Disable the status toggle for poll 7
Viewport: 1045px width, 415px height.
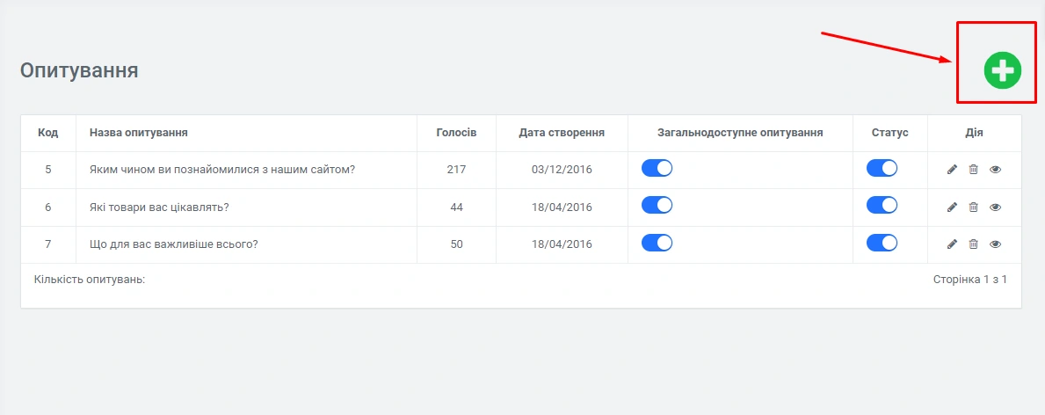click(x=882, y=243)
